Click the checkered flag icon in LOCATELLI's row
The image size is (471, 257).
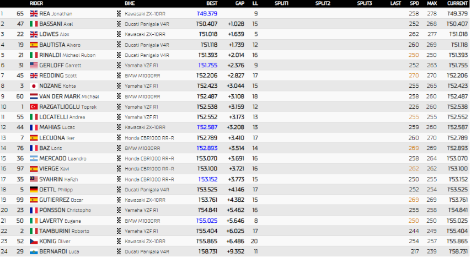[119, 117]
